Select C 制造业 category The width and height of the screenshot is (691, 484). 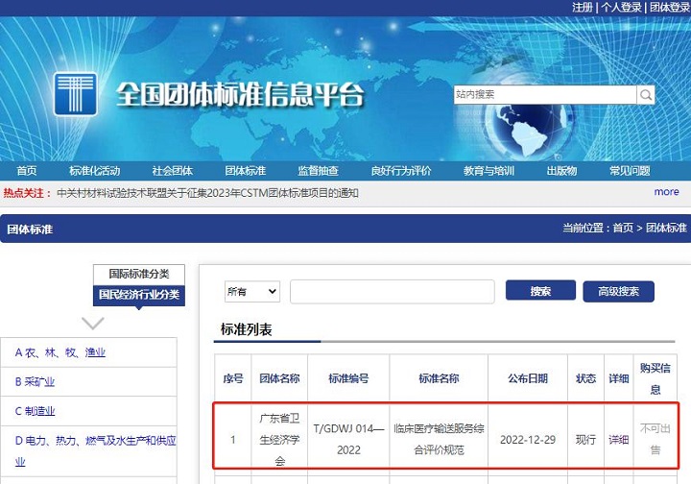[x=35, y=411]
